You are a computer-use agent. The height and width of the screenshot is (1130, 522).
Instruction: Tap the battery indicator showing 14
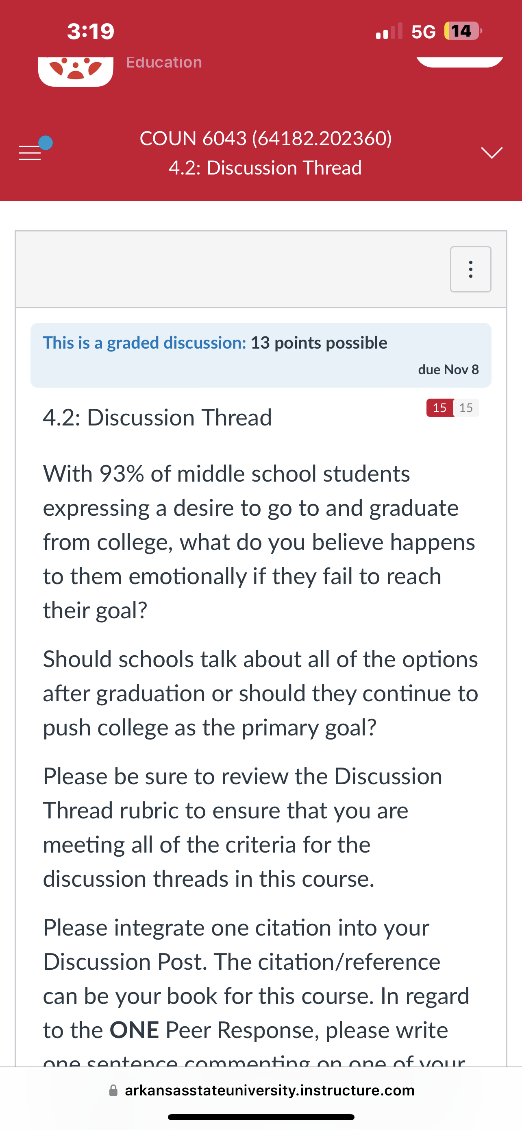click(x=462, y=31)
